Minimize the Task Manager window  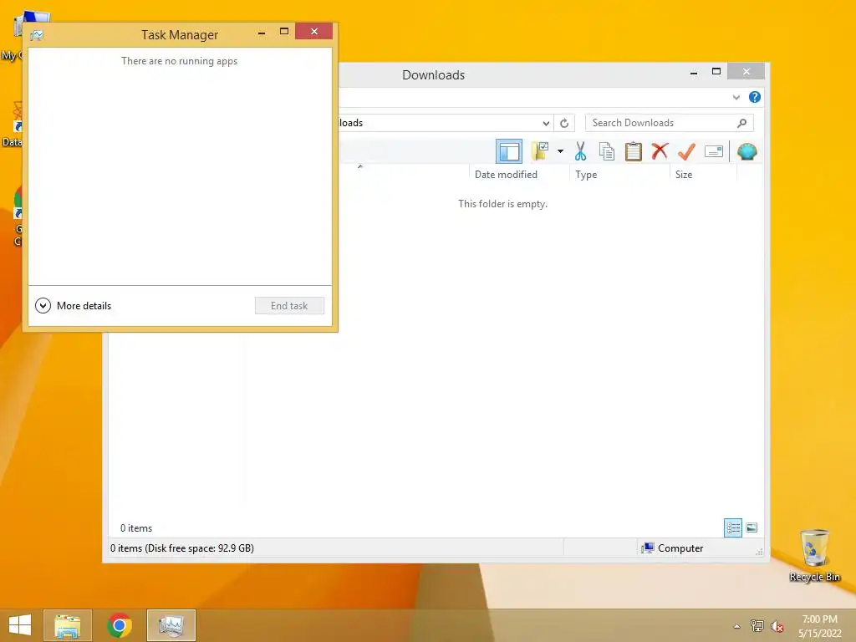point(262,33)
